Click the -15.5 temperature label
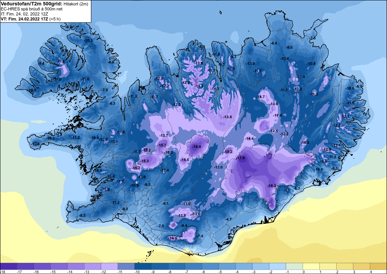This screenshot has width=387, height=274. pos(185,160)
